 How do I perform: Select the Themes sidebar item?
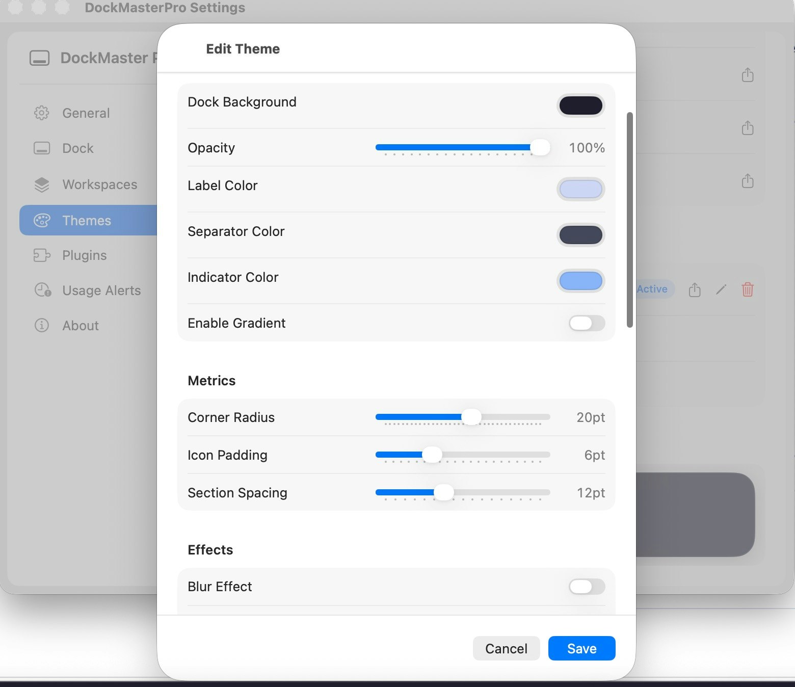click(89, 220)
